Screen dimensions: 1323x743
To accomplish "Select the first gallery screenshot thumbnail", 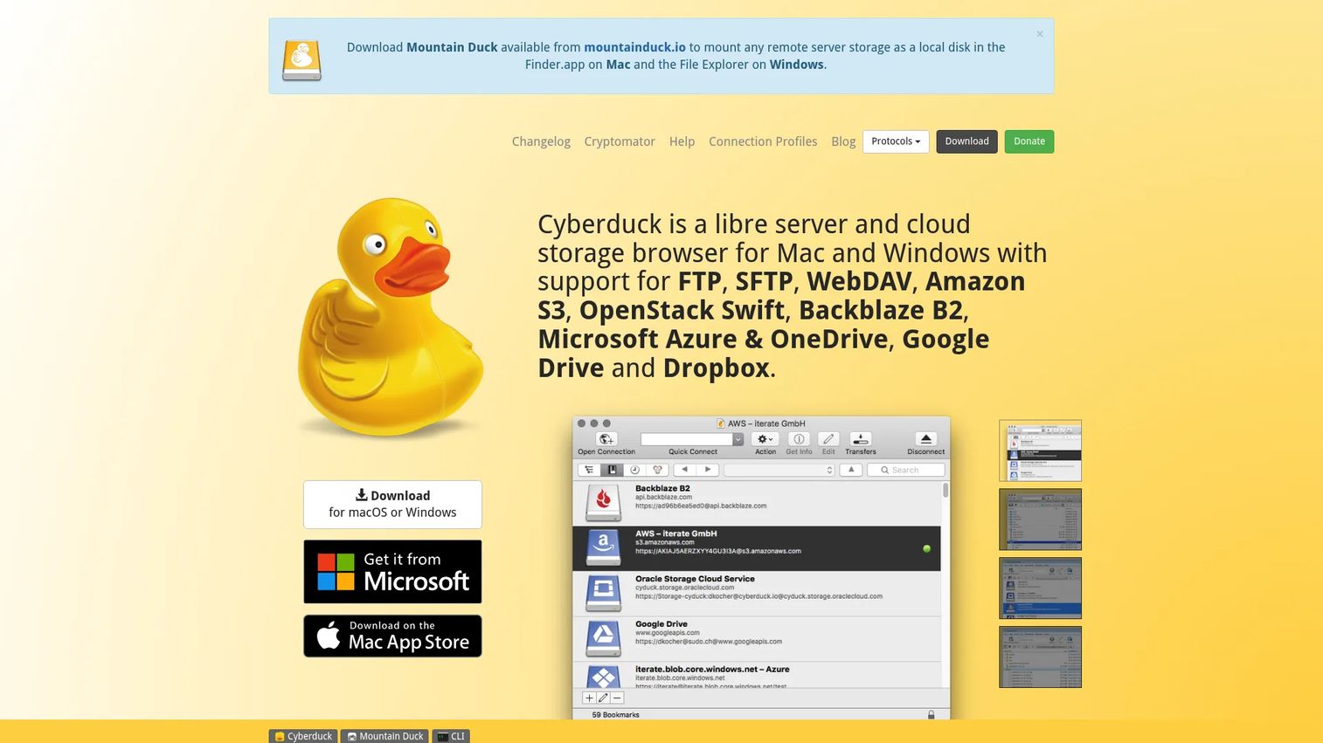I will coord(1040,451).
